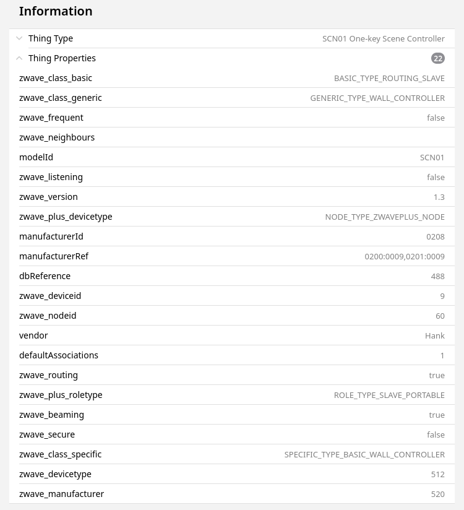The height and width of the screenshot is (510, 464).
Task: Click the defaultAssociations property label
Action: pos(59,355)
